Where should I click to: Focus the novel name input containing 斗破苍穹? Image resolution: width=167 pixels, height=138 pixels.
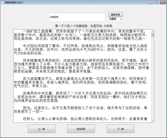coord(77,17)
